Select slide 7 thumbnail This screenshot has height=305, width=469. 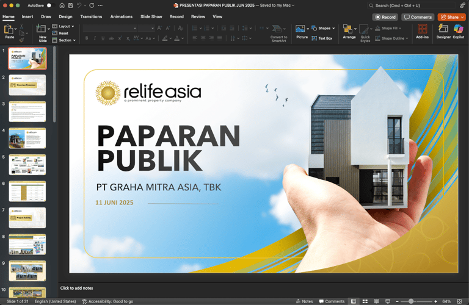point(27,218)
